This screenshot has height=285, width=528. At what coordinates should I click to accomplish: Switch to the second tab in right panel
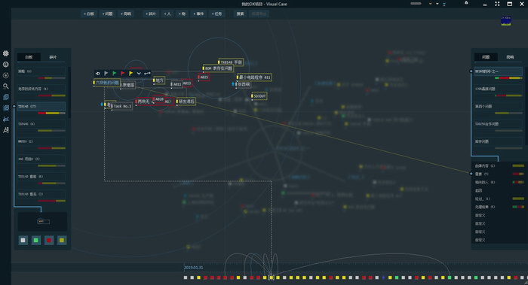coord(510,57)
